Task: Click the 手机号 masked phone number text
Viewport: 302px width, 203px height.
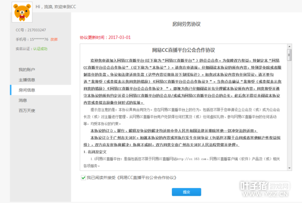Action: coord(32,39)
